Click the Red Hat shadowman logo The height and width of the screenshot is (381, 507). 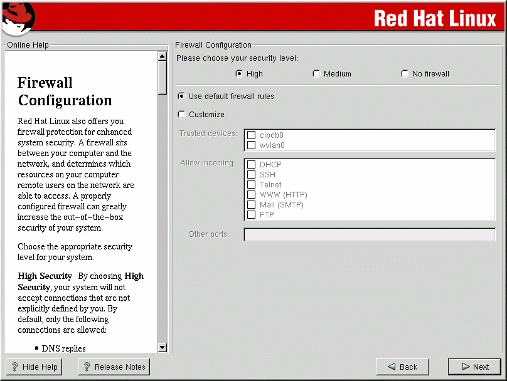(x=18, y=18)
